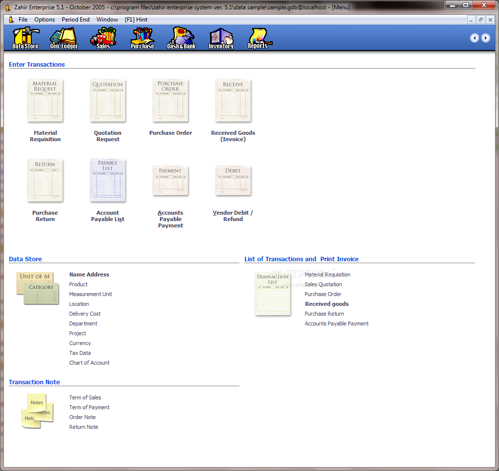
Task: Click the Enter Transactions section heading
Action: (37, 65)
